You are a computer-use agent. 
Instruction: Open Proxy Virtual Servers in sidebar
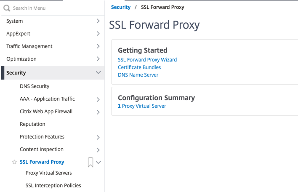pyautogui.click(x=49, y=173)
